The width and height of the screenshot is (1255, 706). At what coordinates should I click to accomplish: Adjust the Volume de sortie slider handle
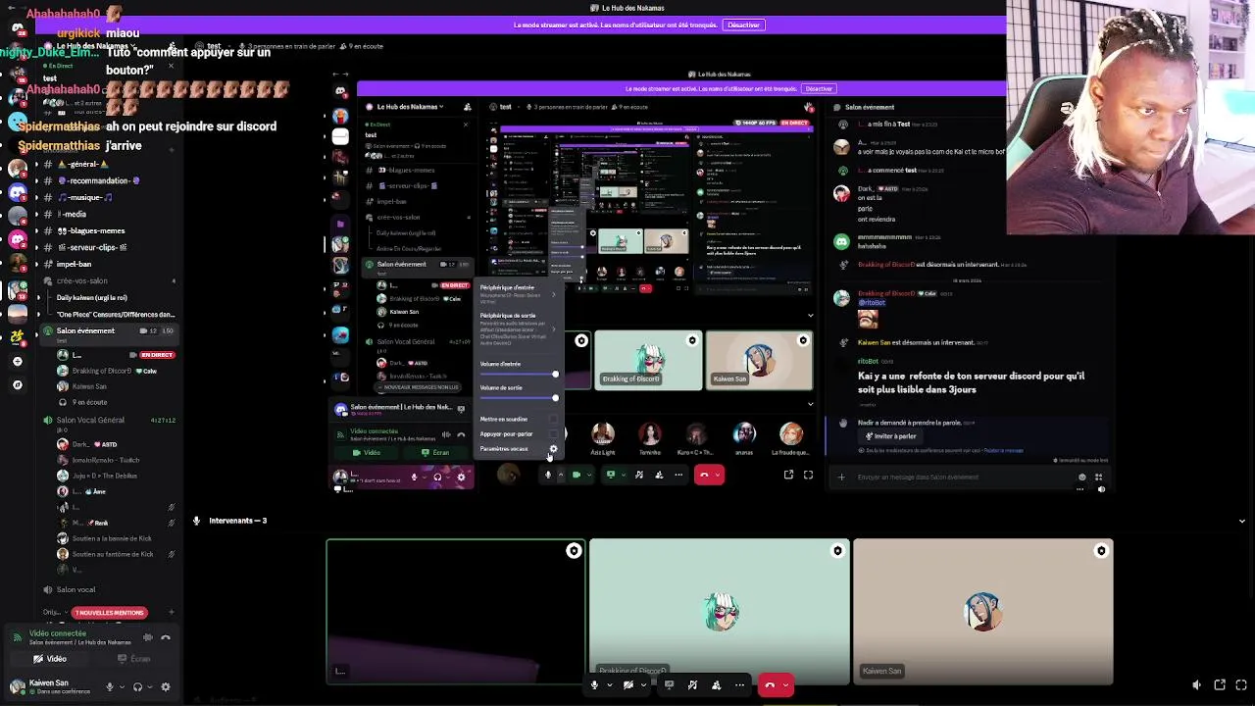coord(555,398)
